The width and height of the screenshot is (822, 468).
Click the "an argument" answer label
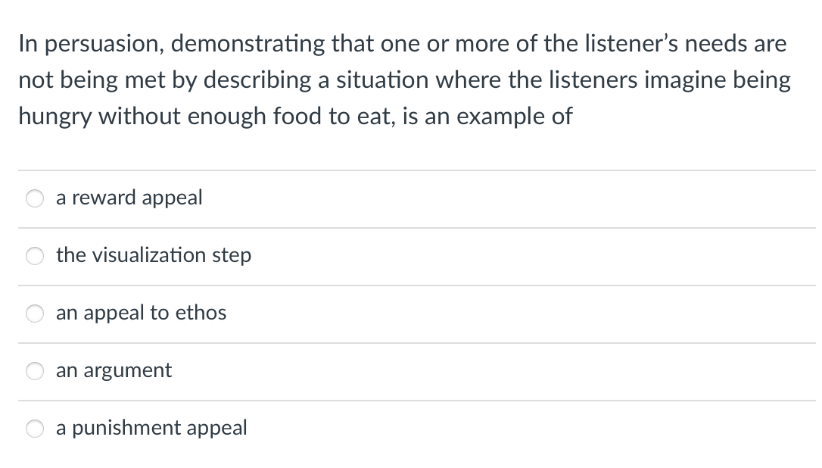114,370
